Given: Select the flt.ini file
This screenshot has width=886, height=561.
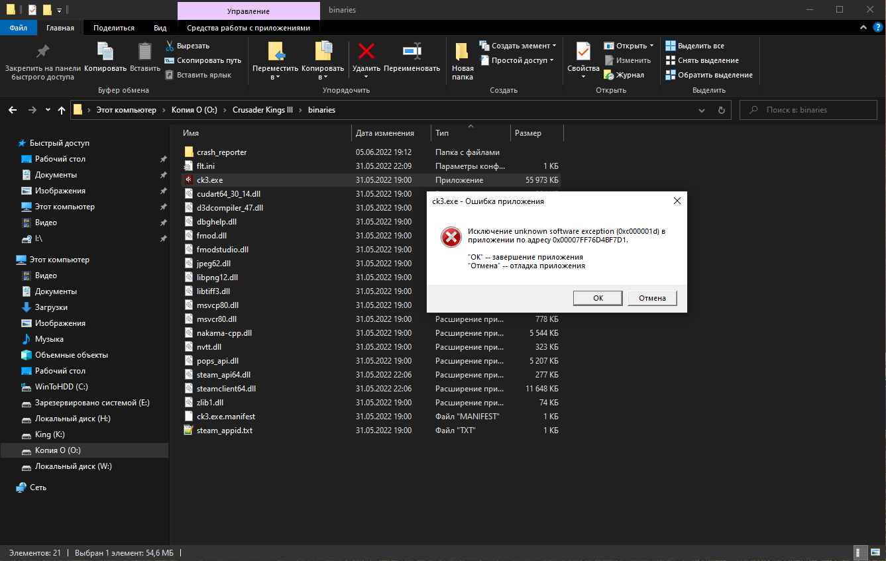Looking at the screenshot, I should tap(205, 166).
